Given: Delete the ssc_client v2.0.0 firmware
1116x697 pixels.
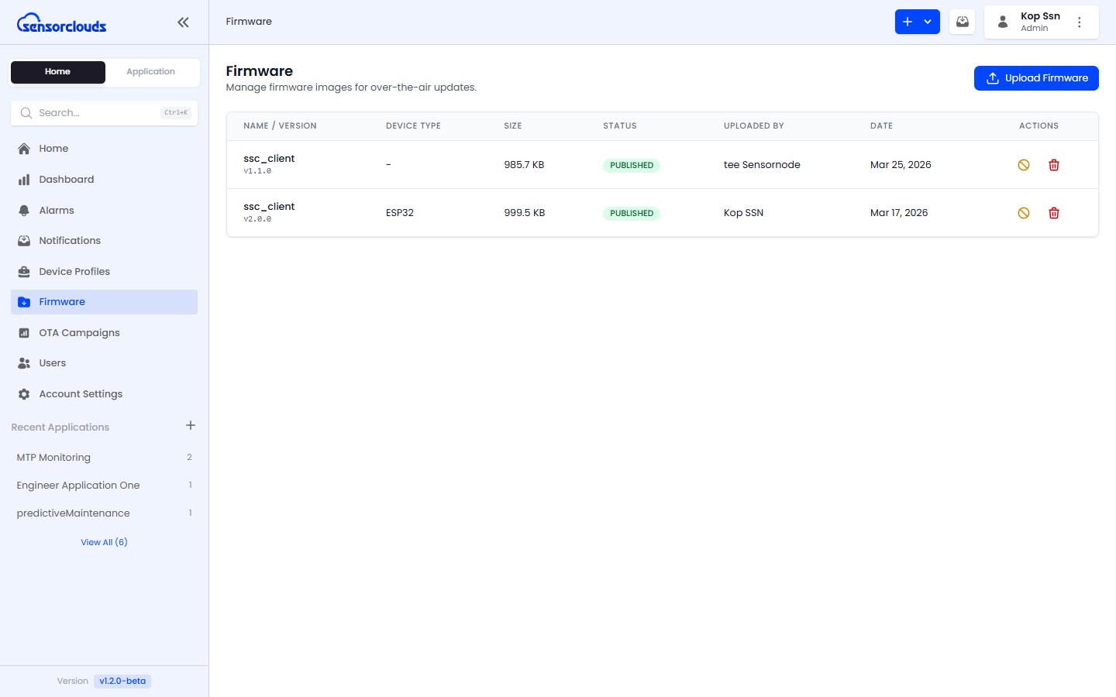Looking at the screenshot, I should click(x=1053, y=213).
